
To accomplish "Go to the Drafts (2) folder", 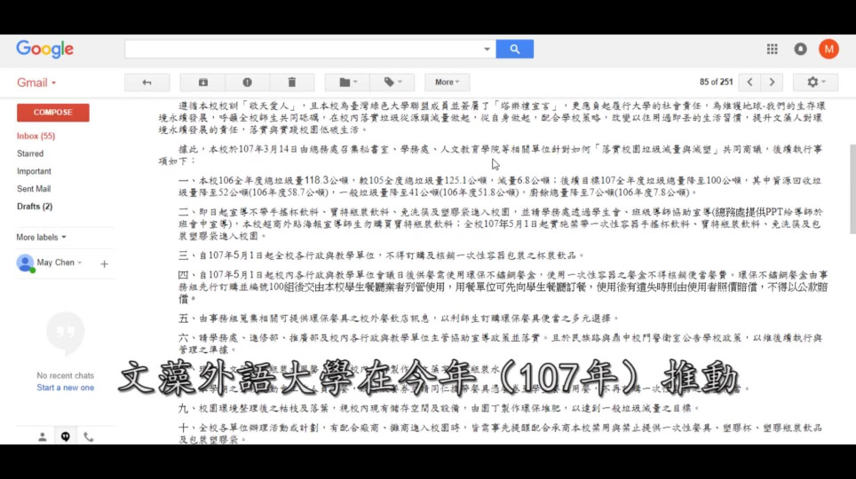I will (x=35, y=207).
